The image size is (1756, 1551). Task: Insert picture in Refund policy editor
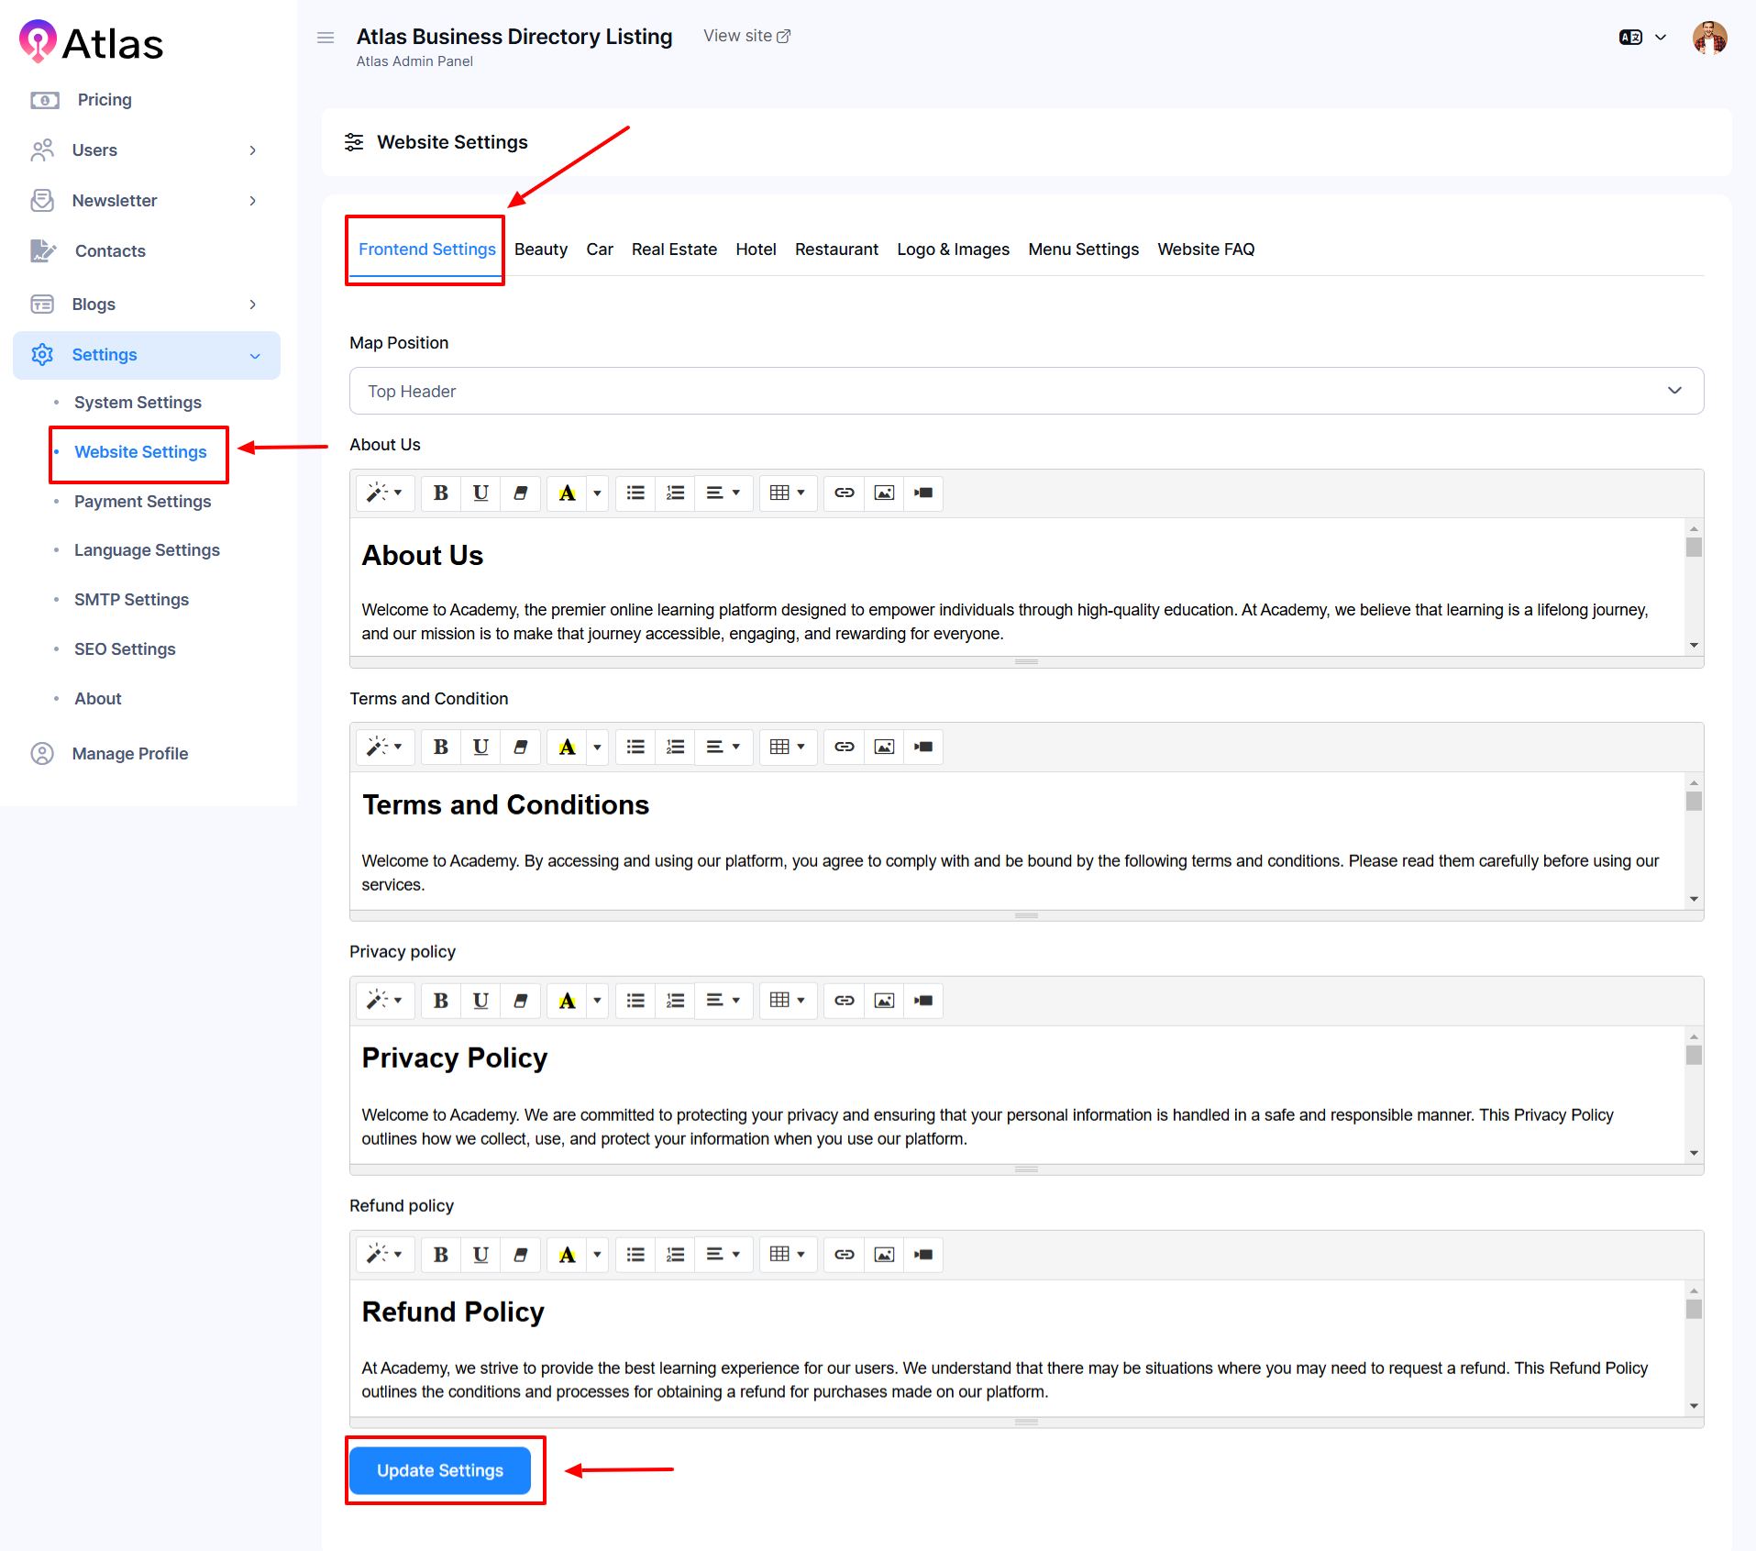point(884,1255)
